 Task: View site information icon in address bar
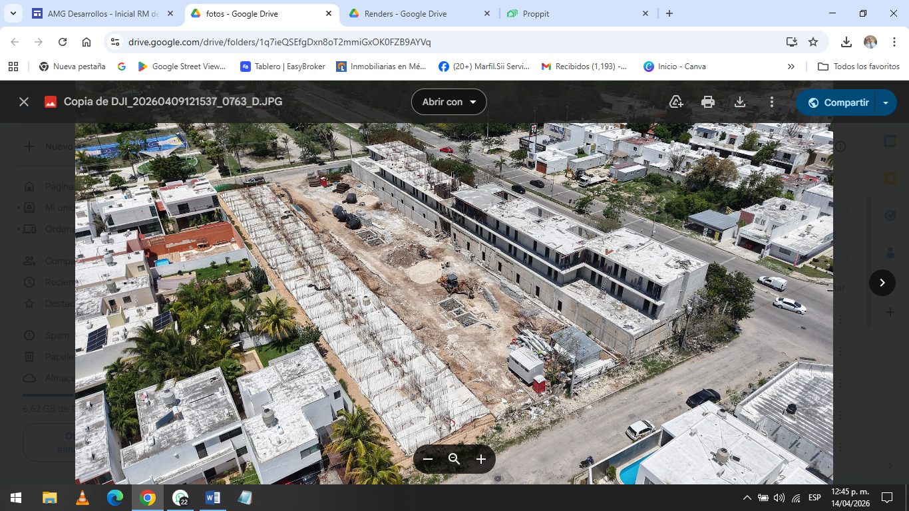[115, 42]
